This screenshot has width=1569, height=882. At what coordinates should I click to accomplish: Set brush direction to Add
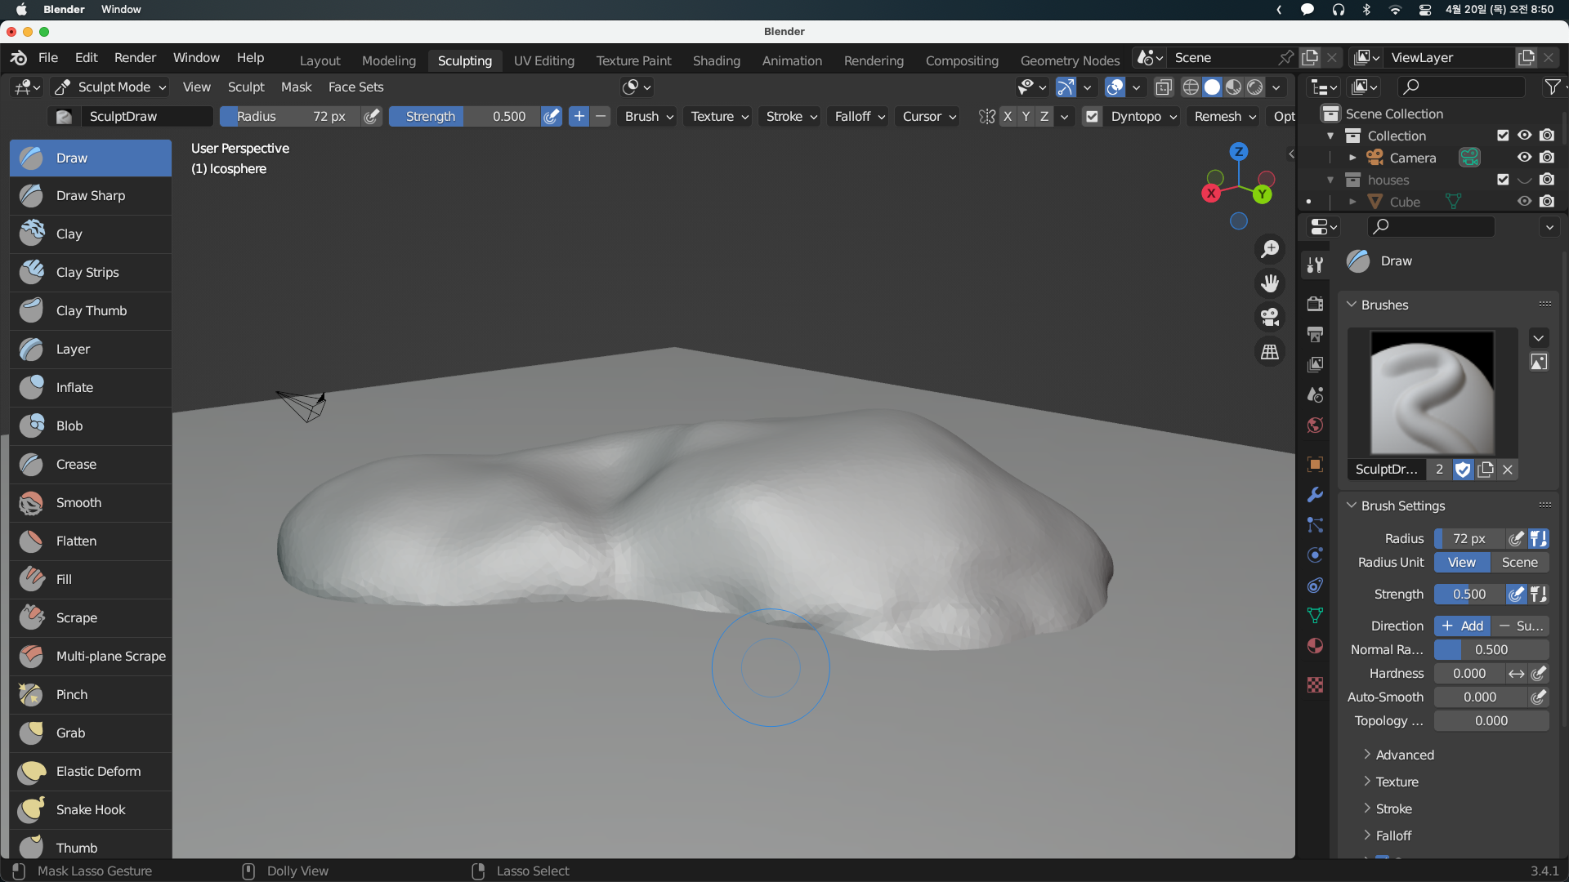1462,626
